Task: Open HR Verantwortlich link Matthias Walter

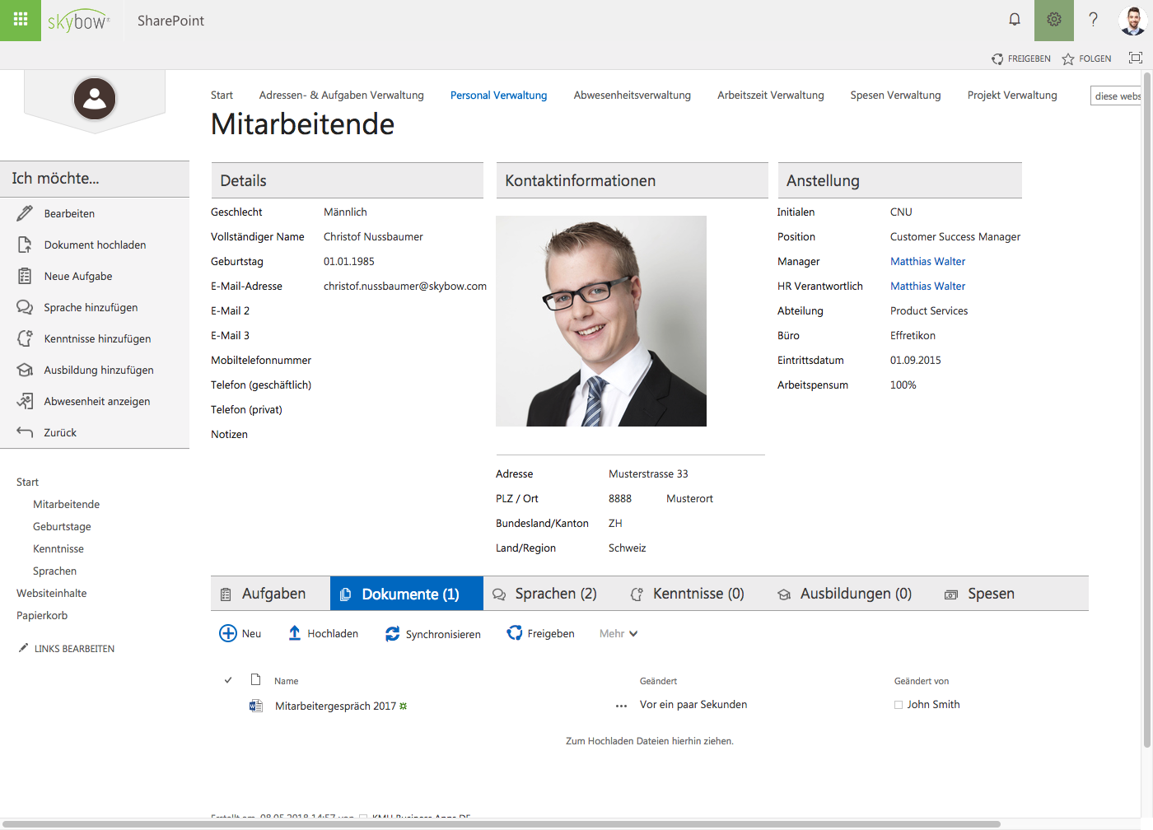Action: point(927,286)
